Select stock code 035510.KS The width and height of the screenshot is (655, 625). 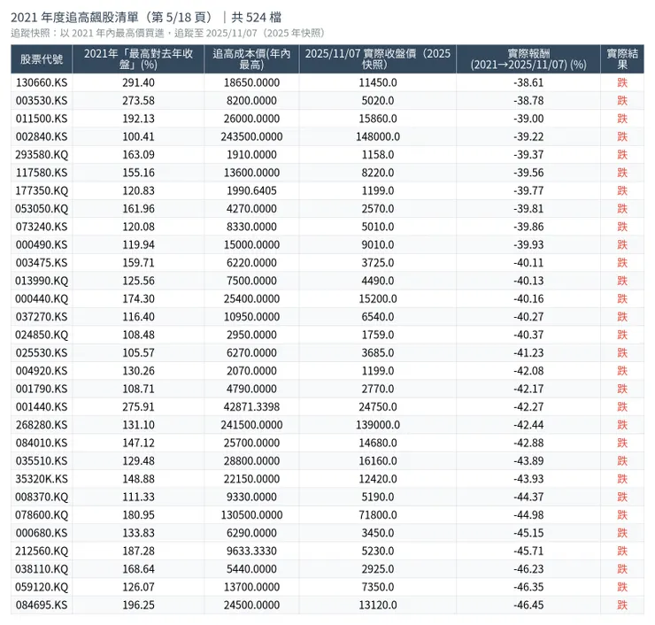click(x=42, y=461)
